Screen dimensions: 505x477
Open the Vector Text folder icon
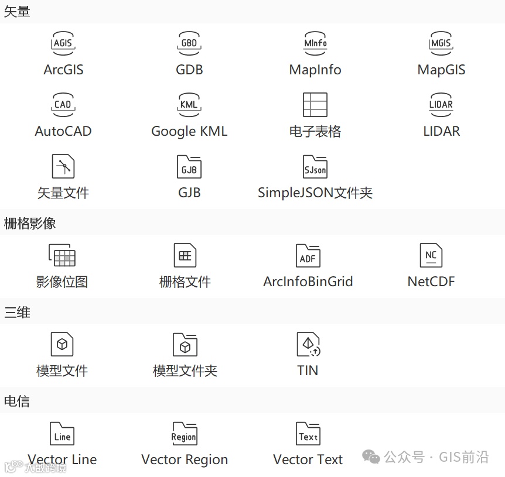tap(308, 433)
